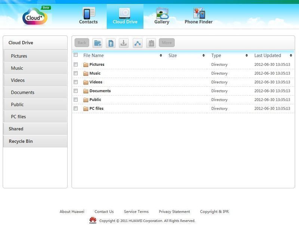Image resolution: width=299 pixels, height=225 pixels.
Task: Open the Videos folder name in list
Action: point(96,82)
